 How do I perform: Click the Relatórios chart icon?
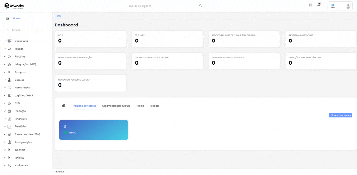[9, 127]
